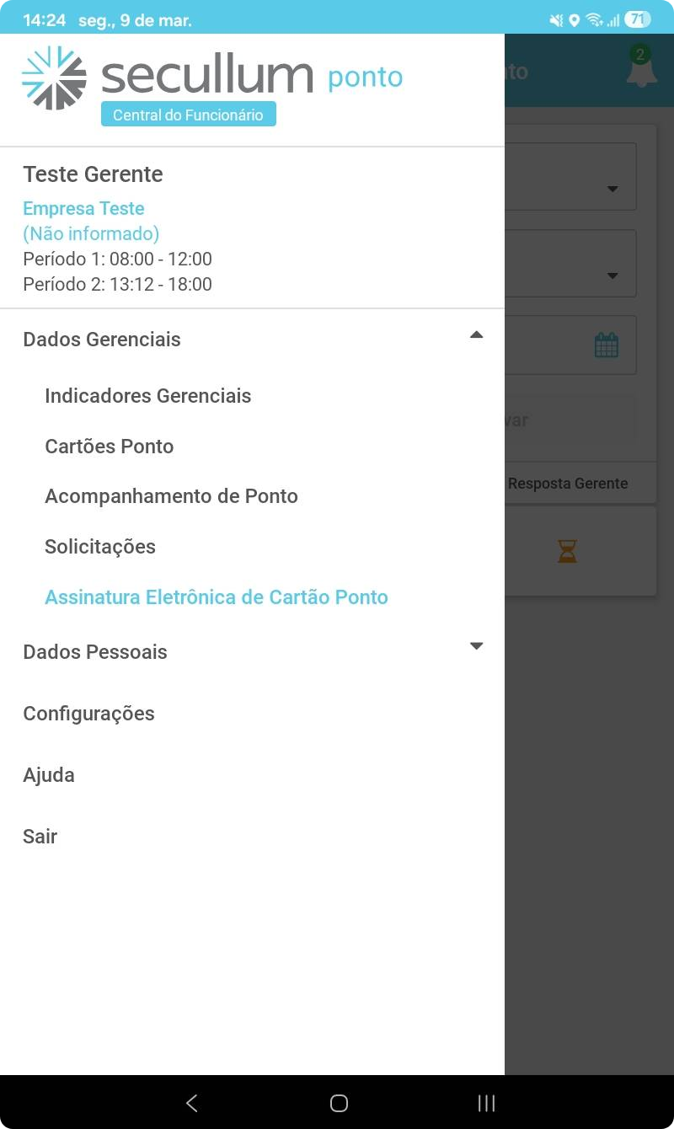This screenshot has height=1129, width=674.
Task: Open Indicadores Gerenciais menu item
Action: point(148,396)
